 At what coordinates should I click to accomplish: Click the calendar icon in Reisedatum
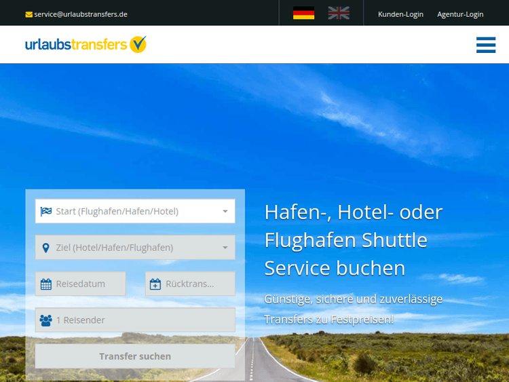point(45,284)
